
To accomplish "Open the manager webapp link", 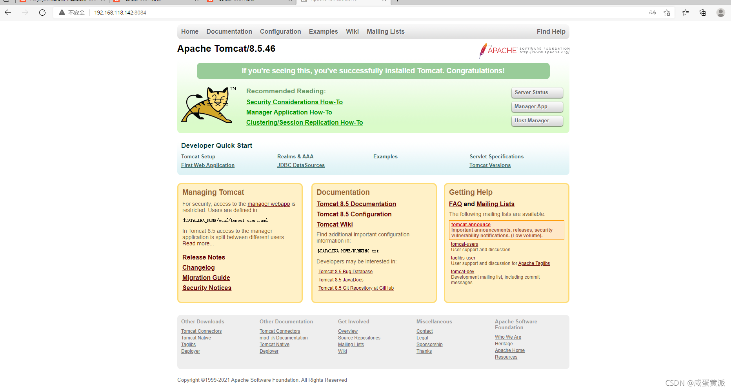I will (269, 204).
